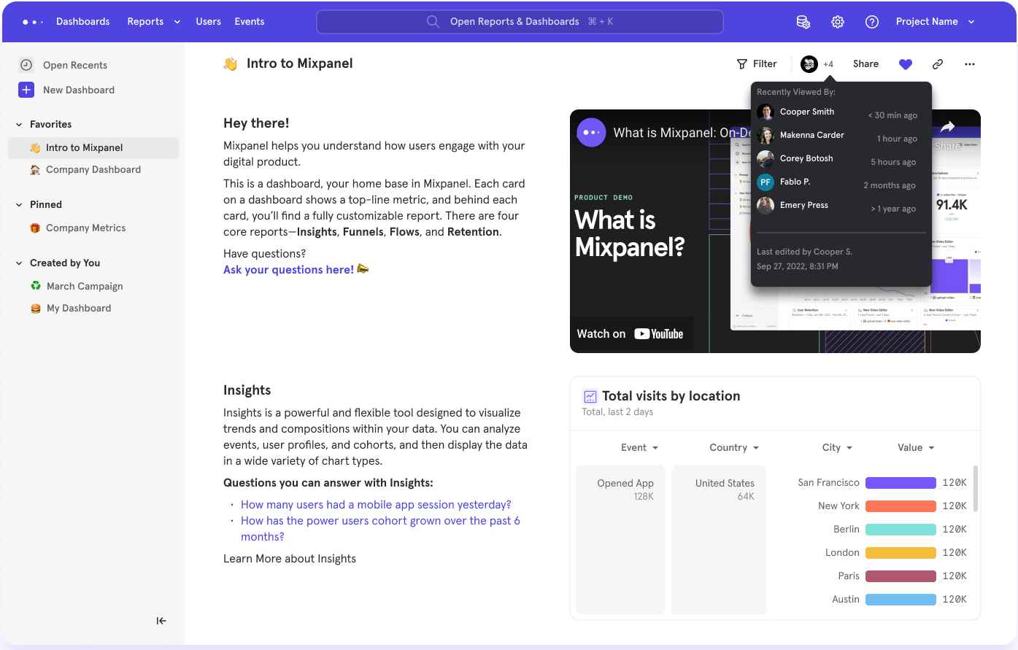Open the three-dot more options menu
This screenshot has height=650, width=1018.
pyautogui.click(x=969, y=64)
